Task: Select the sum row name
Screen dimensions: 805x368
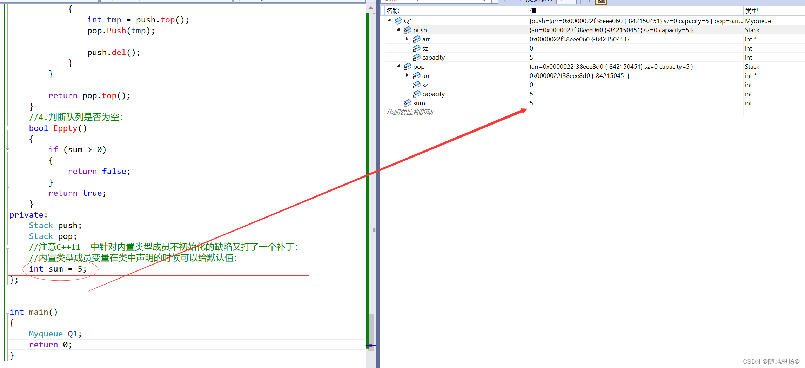Action: pyautogui.click(x=419, y=103)
